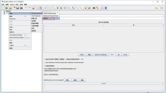The height and width of the screenshot is (93, 166).
Task: Expand the 监听器 submenu
Action: [37, 31]
